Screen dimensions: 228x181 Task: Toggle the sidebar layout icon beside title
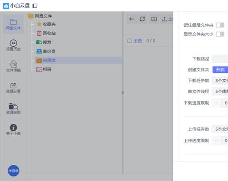35,6
